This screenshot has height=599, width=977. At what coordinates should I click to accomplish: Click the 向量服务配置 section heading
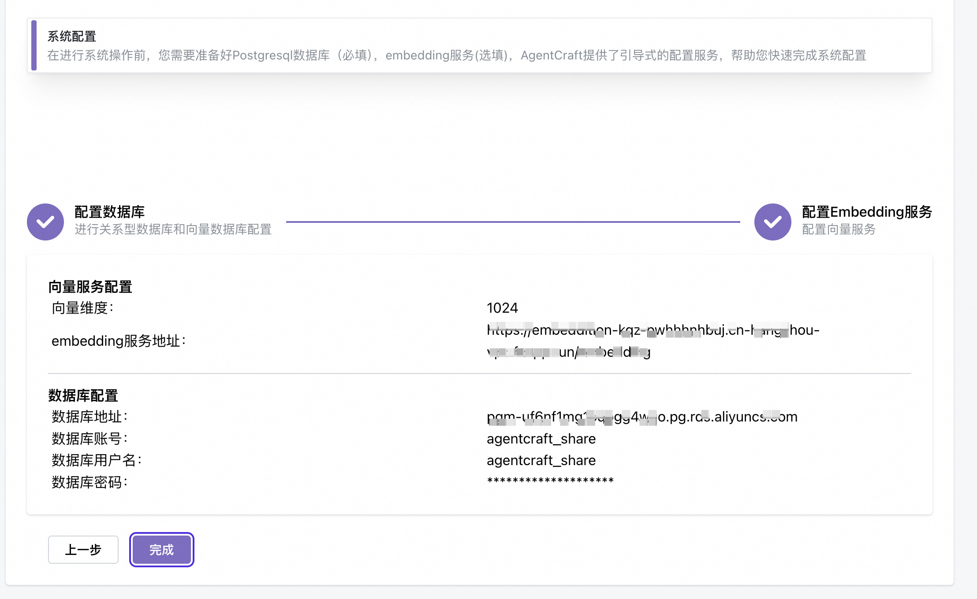click(x=90, y=287)
